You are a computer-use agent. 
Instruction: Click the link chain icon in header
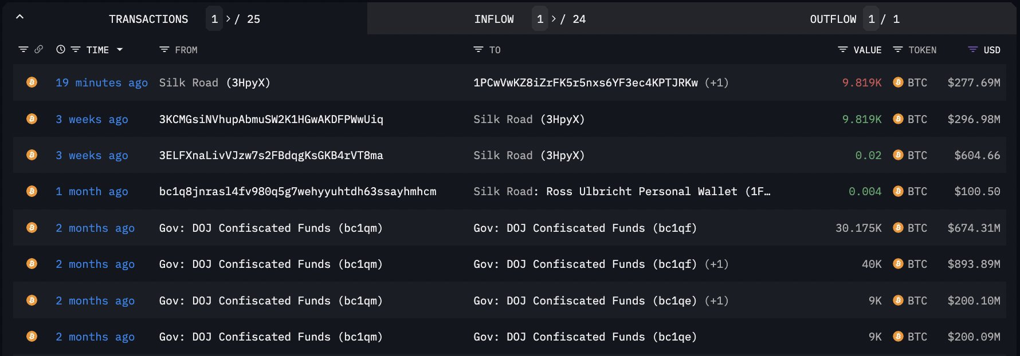(39, 49)
